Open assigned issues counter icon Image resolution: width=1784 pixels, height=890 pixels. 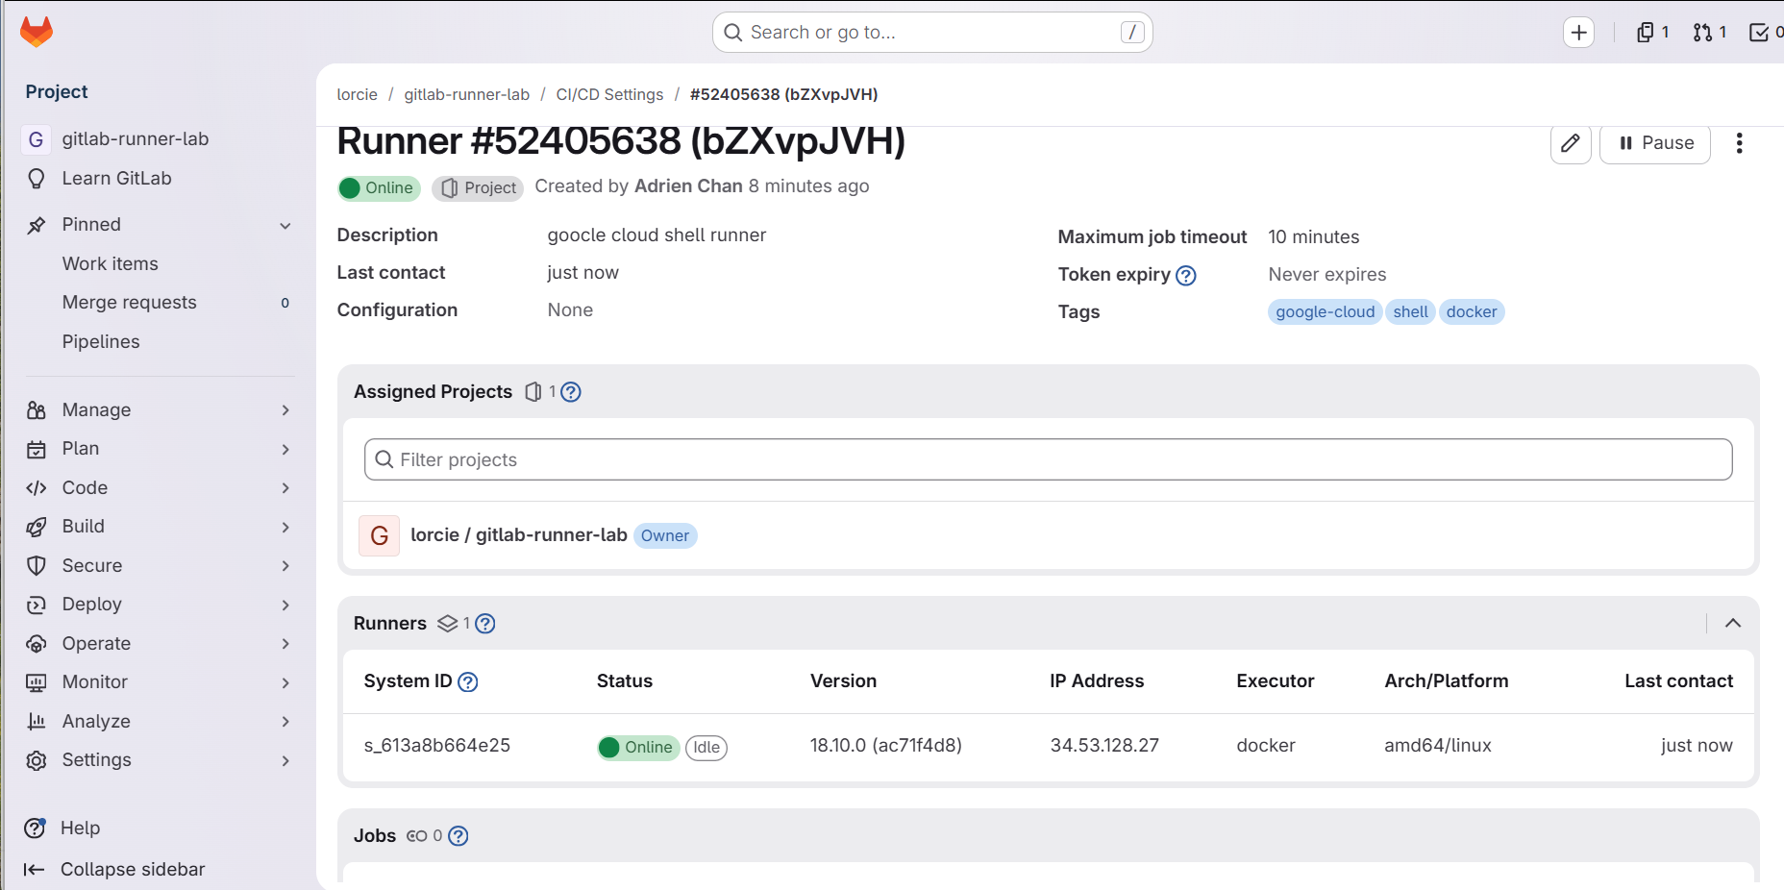coord(1652,33)
